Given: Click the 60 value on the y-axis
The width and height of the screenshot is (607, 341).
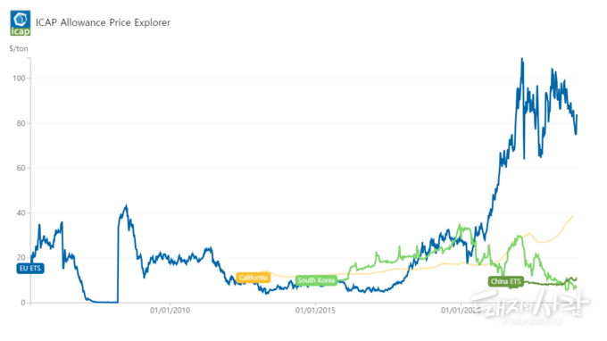Looking at the screenshot, I should (x=21, y=169).
